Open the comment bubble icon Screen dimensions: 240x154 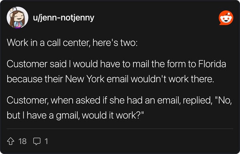click(x=37, y=141)
